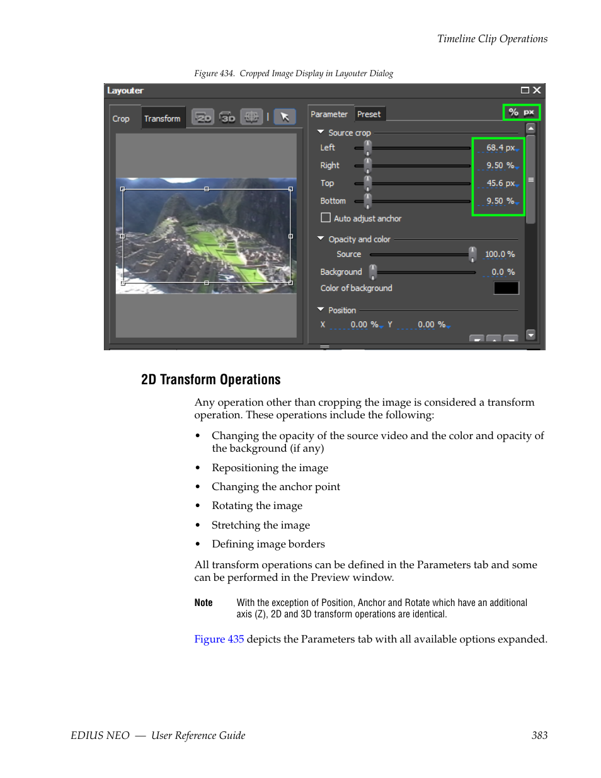The width and height of the screenshot is (601, 778).
Task: Click the parameters panel scrollbar thumb
Action: 530,179
